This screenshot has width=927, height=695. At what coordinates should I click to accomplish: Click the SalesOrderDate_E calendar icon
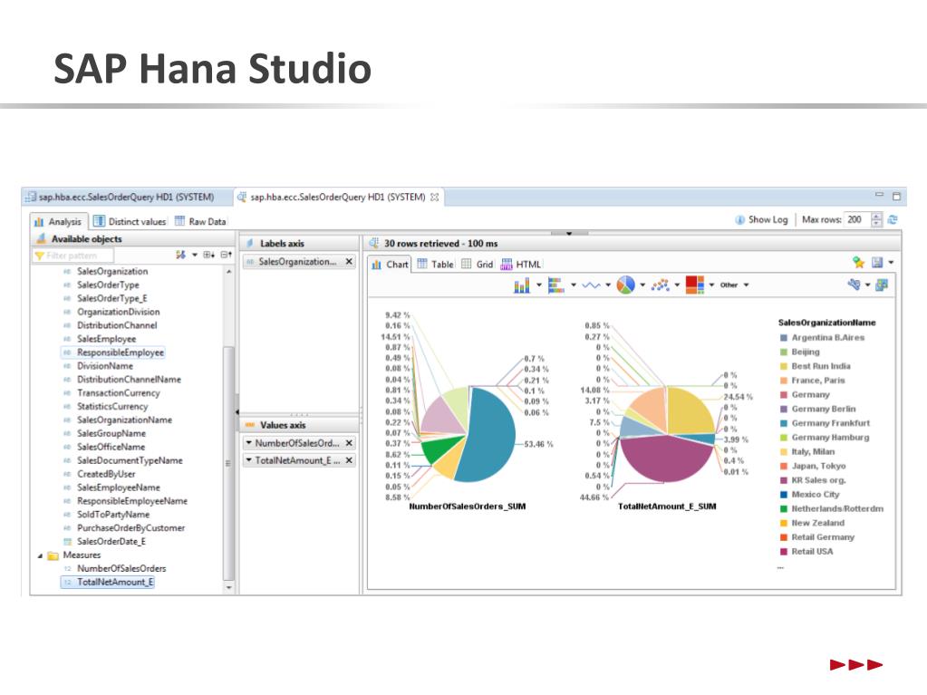(x=67, y=542)
